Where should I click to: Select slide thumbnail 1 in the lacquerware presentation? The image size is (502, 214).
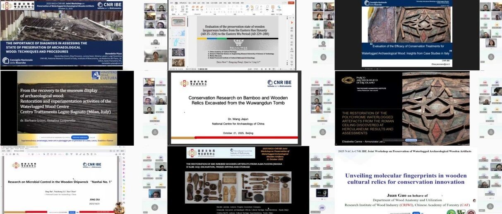coord(178,22)
